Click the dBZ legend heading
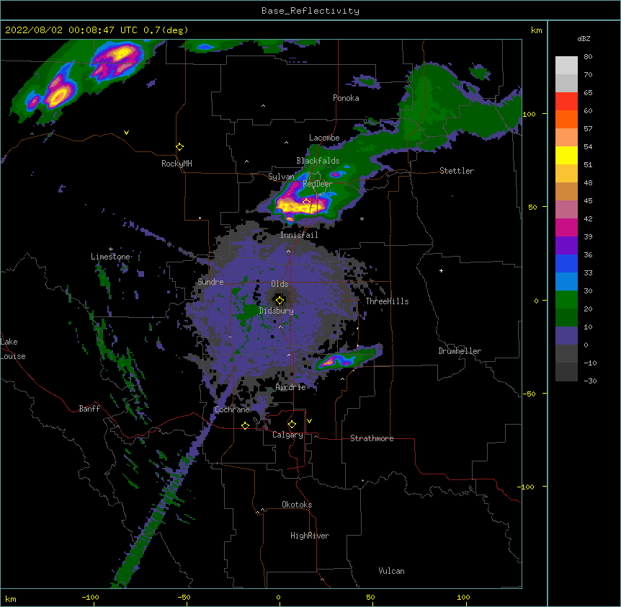621x607 pixels. pyautogui.click(x=584, y=38)
